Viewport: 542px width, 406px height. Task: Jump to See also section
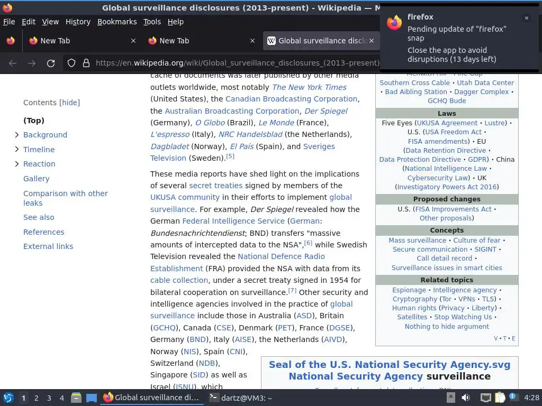(39, 217)
